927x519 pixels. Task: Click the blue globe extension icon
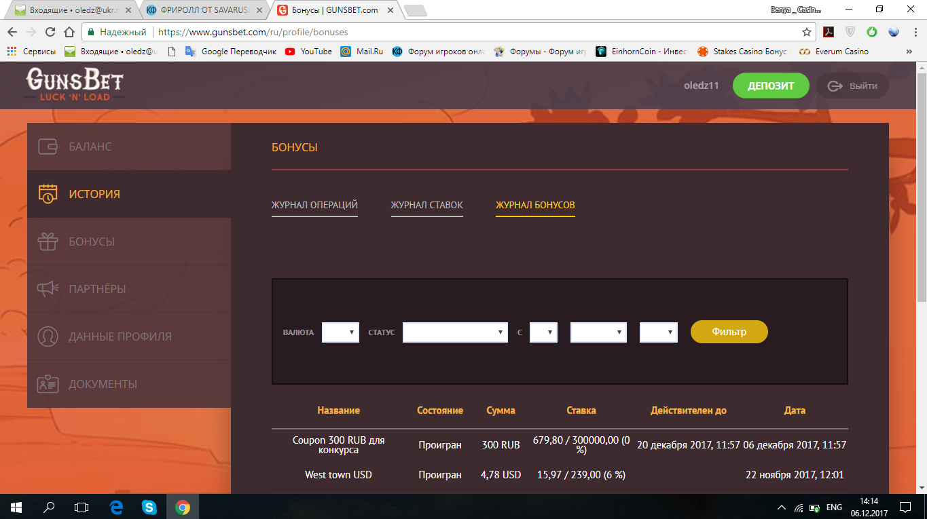(x=894, y=32)
